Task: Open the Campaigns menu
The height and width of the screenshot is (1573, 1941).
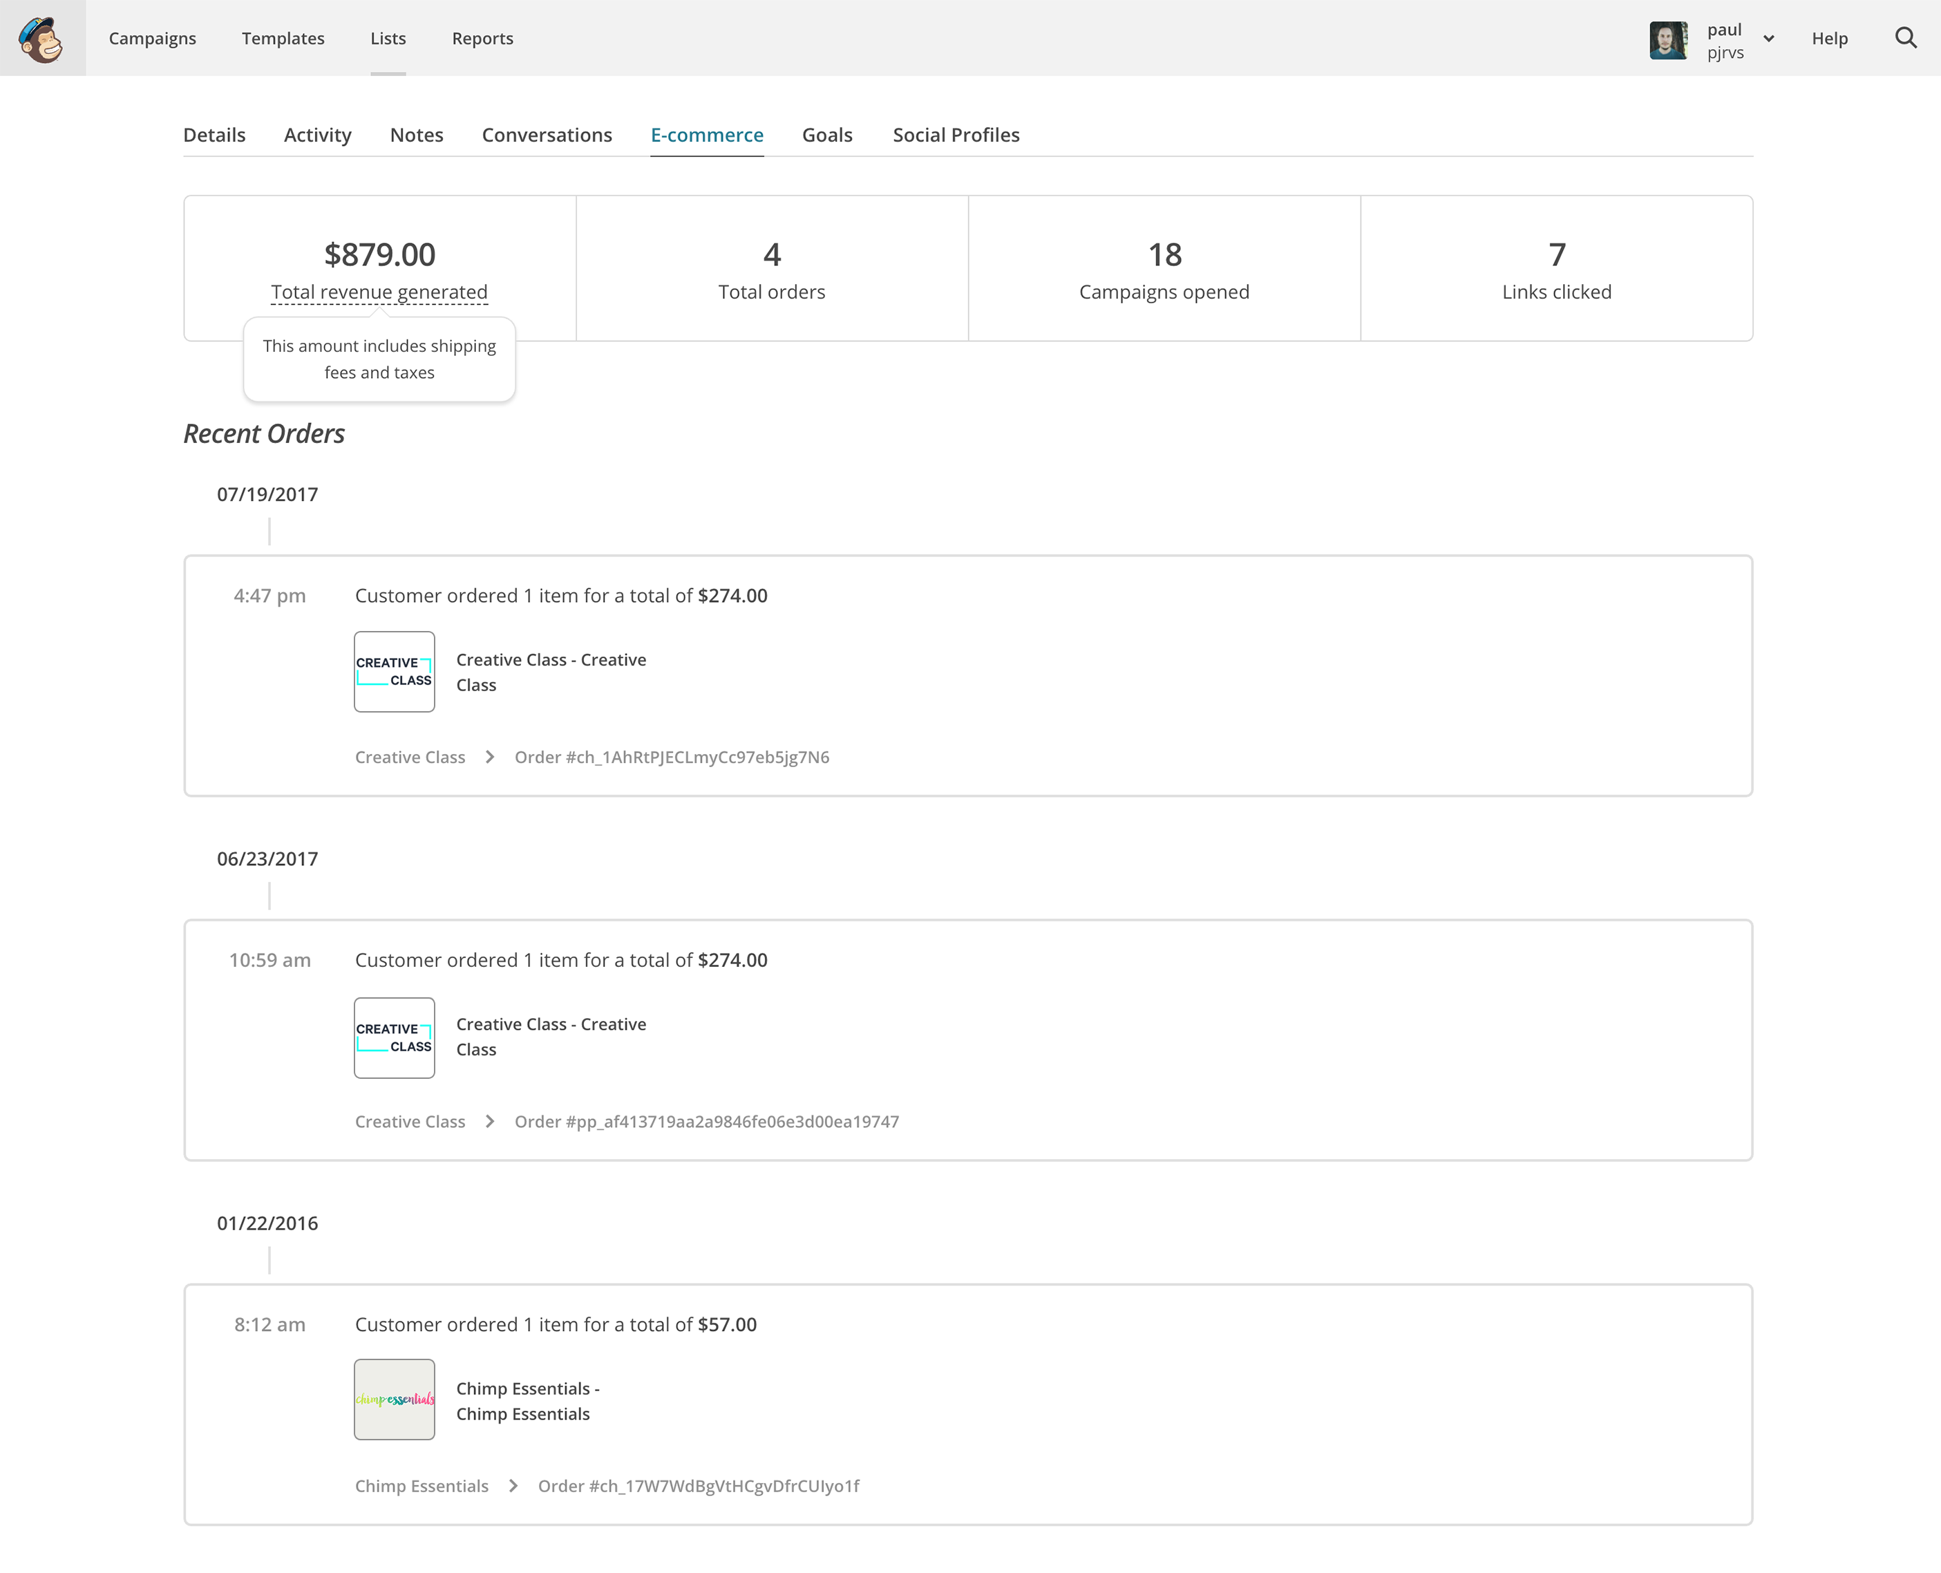Action: pos(152,38)
